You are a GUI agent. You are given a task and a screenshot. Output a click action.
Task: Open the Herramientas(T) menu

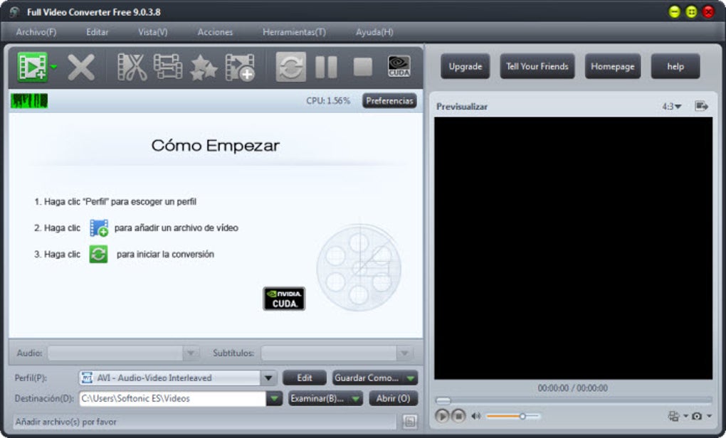click(x=294, y=32)
